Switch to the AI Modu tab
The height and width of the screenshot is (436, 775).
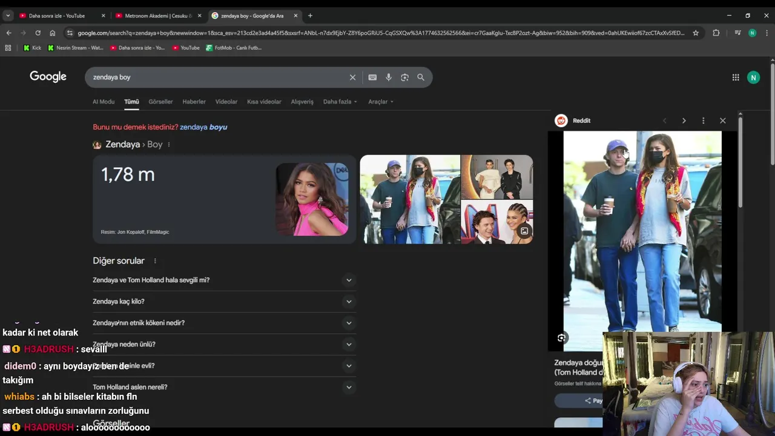coord(104,102)
